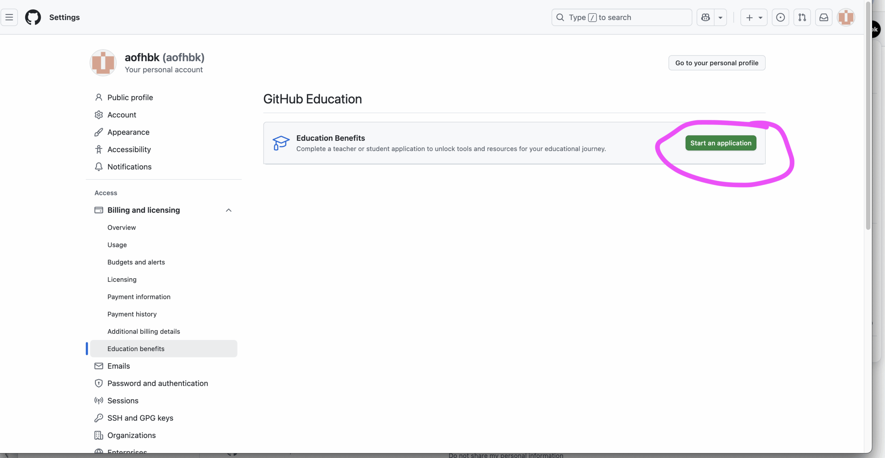Open Copilot chat from the header icon
This screenshot has height=458, width=885.
tap(706, 17)
